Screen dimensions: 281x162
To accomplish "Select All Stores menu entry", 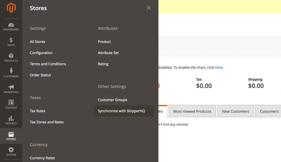I will (38, 42).
